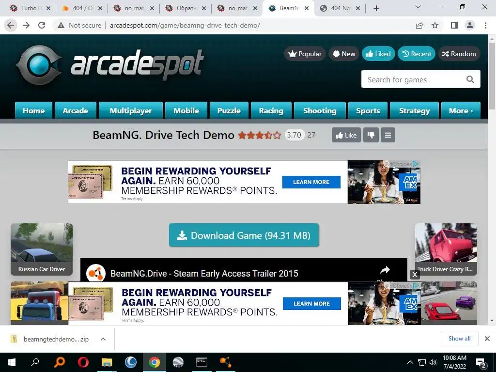Image resolution: width=496 pixels, height=372 pixels.
Task: Switch to the Обратн tab
Action: pos(186,8)
